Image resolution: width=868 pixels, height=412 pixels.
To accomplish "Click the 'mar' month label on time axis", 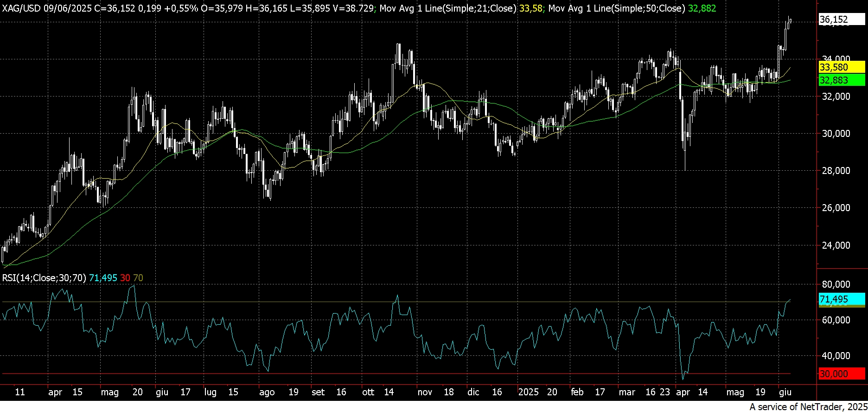I will (627, 393).
